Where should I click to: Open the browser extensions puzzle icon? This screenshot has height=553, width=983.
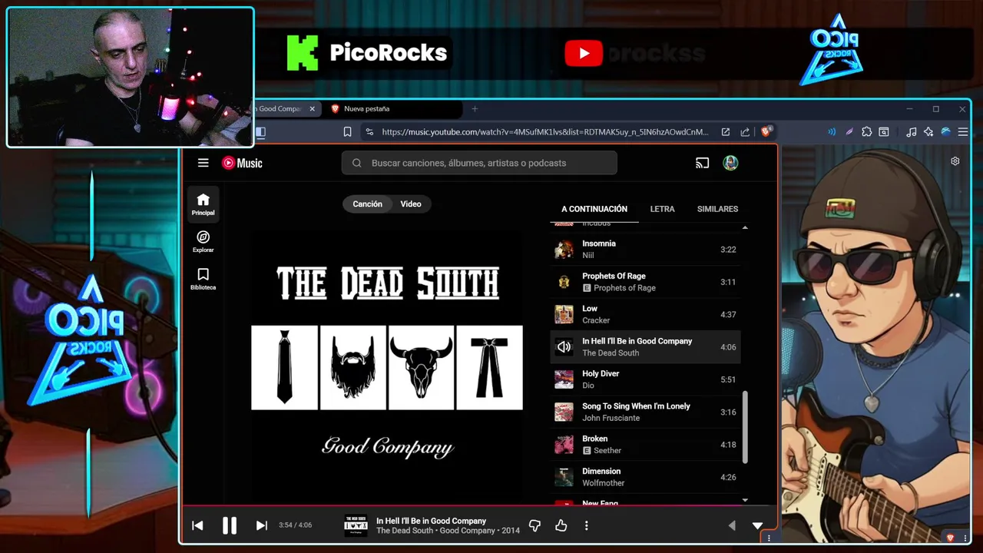click(x=866, y=132)
